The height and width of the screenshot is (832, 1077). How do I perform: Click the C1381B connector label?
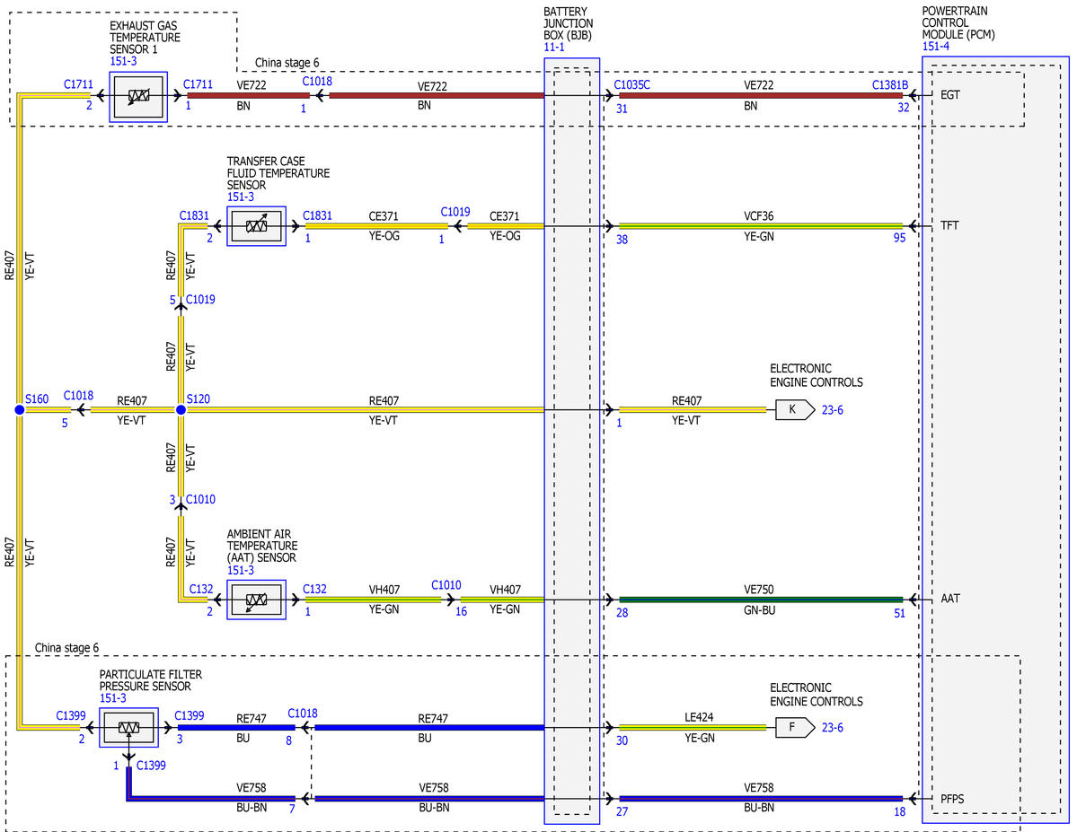pyautogui.click(x=890, y=84)
